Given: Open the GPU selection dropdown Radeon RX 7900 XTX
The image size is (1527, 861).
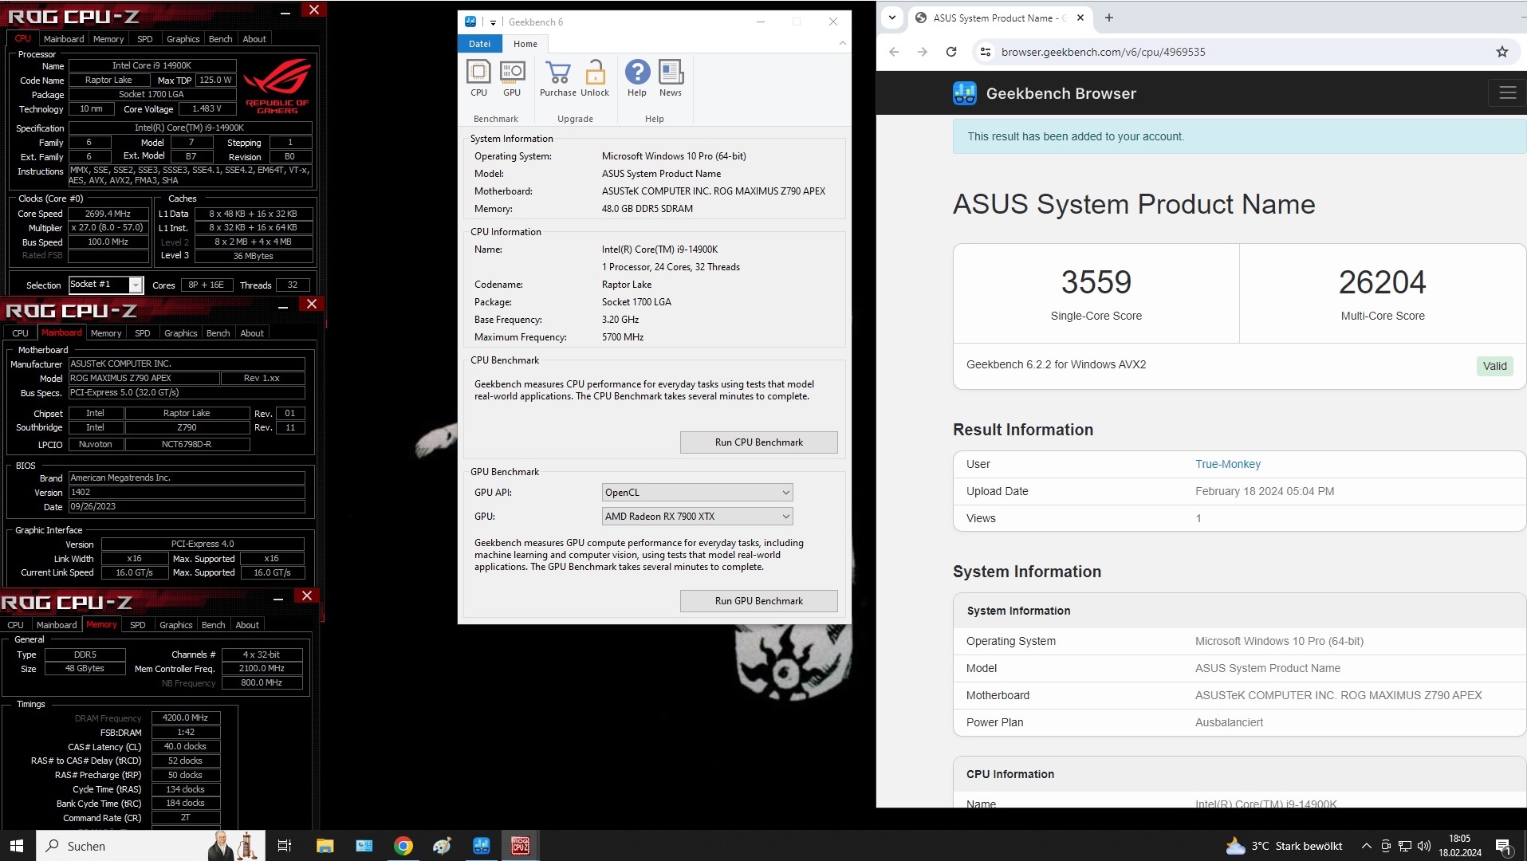Looking at the screenshot, I should click(697, 517).
